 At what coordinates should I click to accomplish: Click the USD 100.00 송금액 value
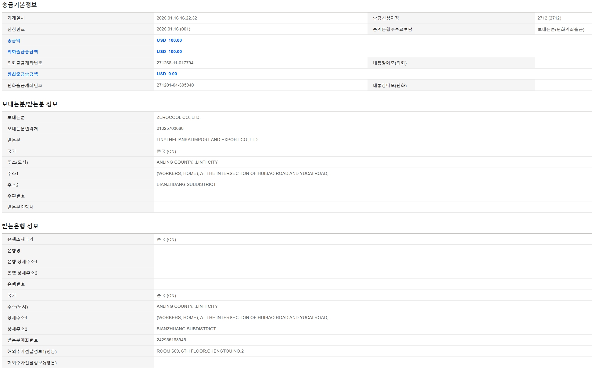point(169,40)
